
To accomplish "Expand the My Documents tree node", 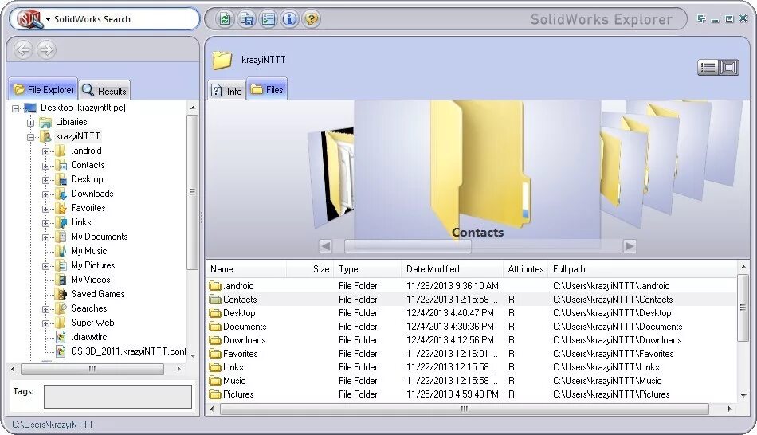I will [45, 237].
